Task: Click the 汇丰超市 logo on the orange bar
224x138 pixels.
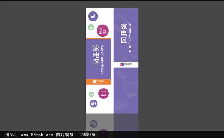Action: (x=98, y=82)
